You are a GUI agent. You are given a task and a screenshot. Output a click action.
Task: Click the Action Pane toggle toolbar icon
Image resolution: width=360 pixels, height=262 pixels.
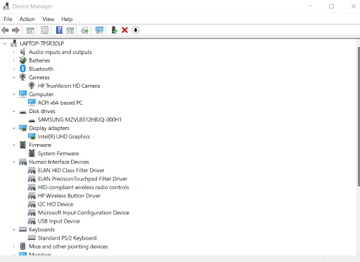click(70, 30)
